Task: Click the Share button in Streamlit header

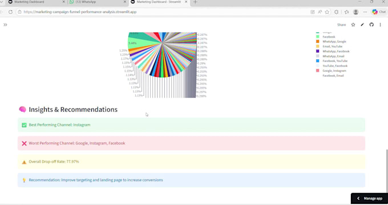Action: tap(341, 24)
